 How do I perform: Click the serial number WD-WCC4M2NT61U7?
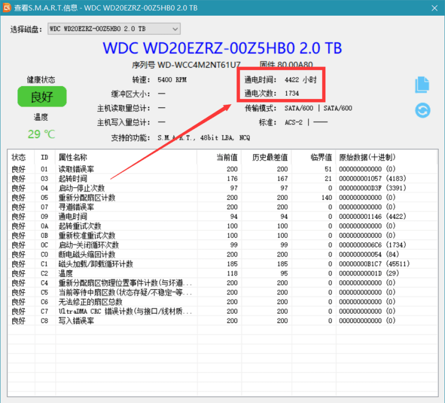point(199,65)
